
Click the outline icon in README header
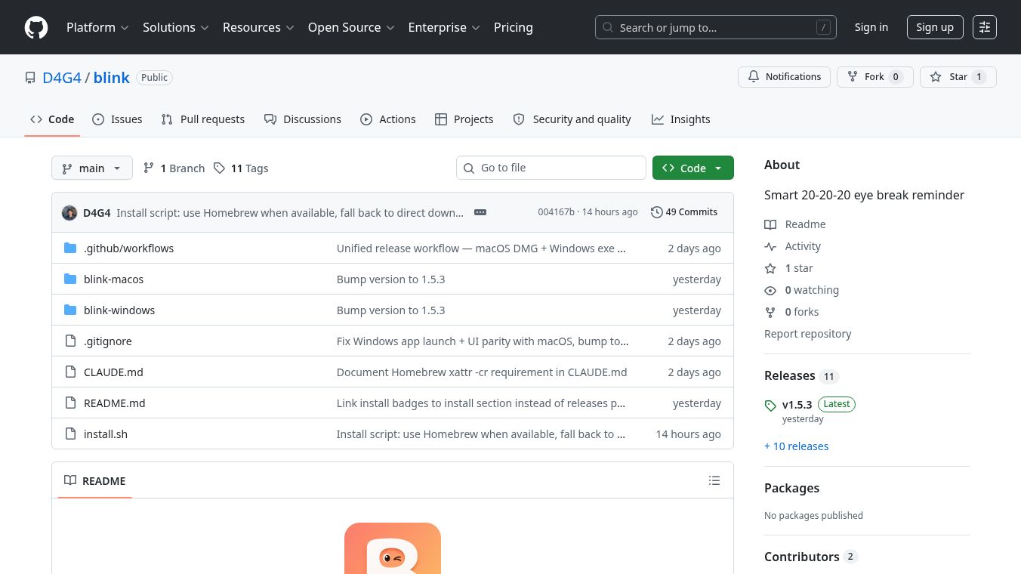714,480
